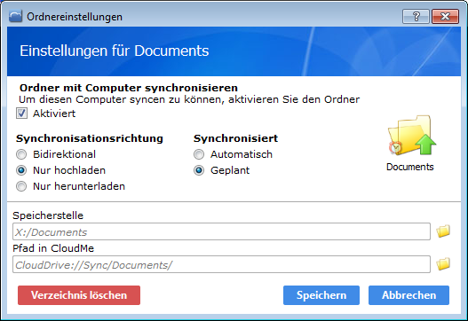Click the Einstellungen für Documents heading

115,51
